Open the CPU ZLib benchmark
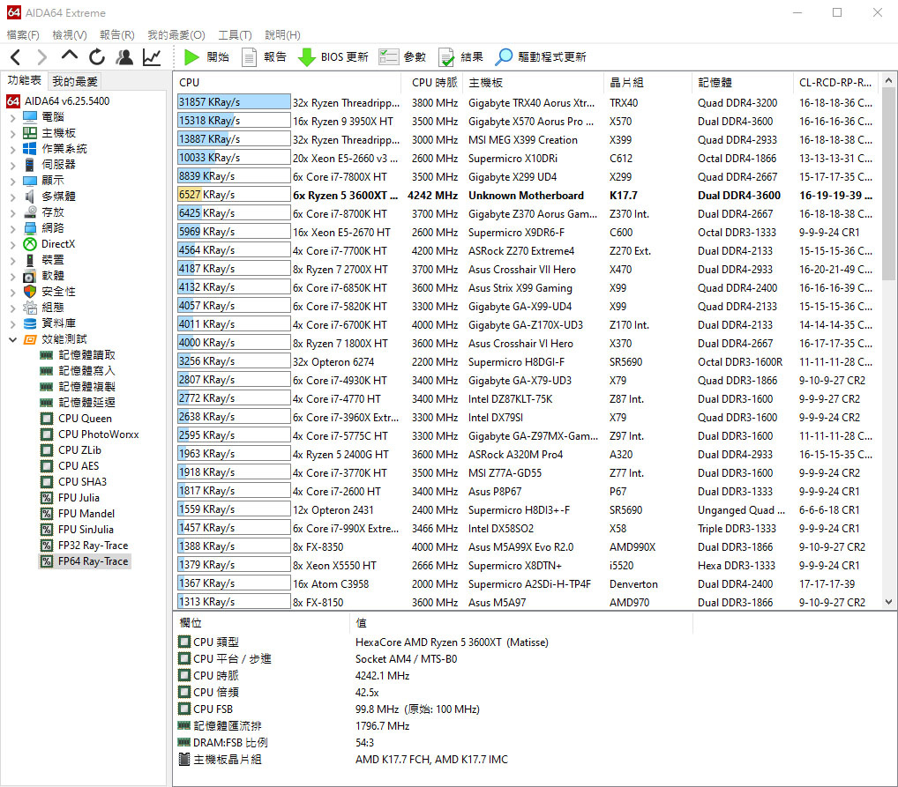This screenshot has width=898, height=787. coord(71,449)
